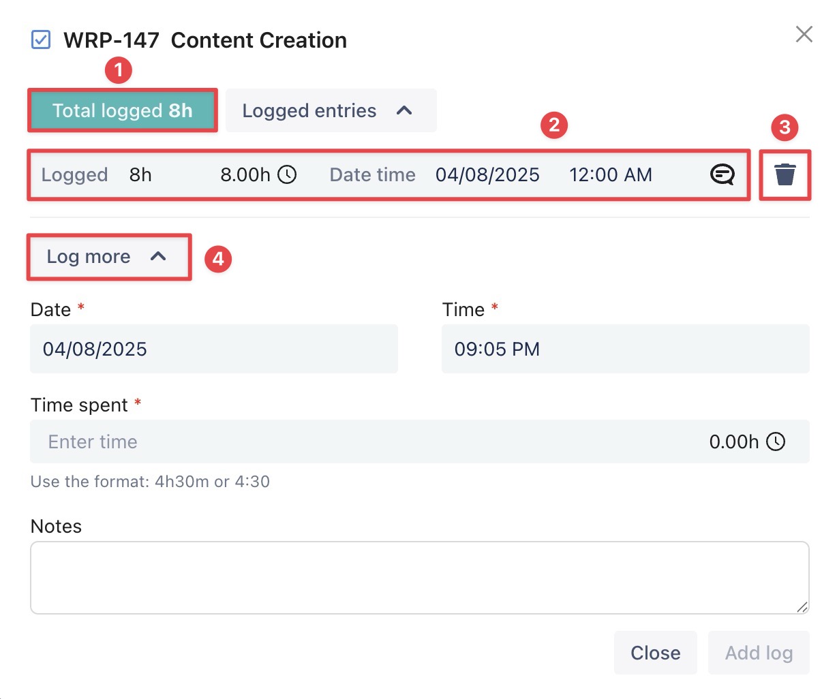Click the WRP-147 issue key in title
The width and height of the screenshot is (837, 699).
pos(111,40)
